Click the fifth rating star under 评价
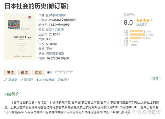Viewport: 165px width, 119px height. coord(71,72)
